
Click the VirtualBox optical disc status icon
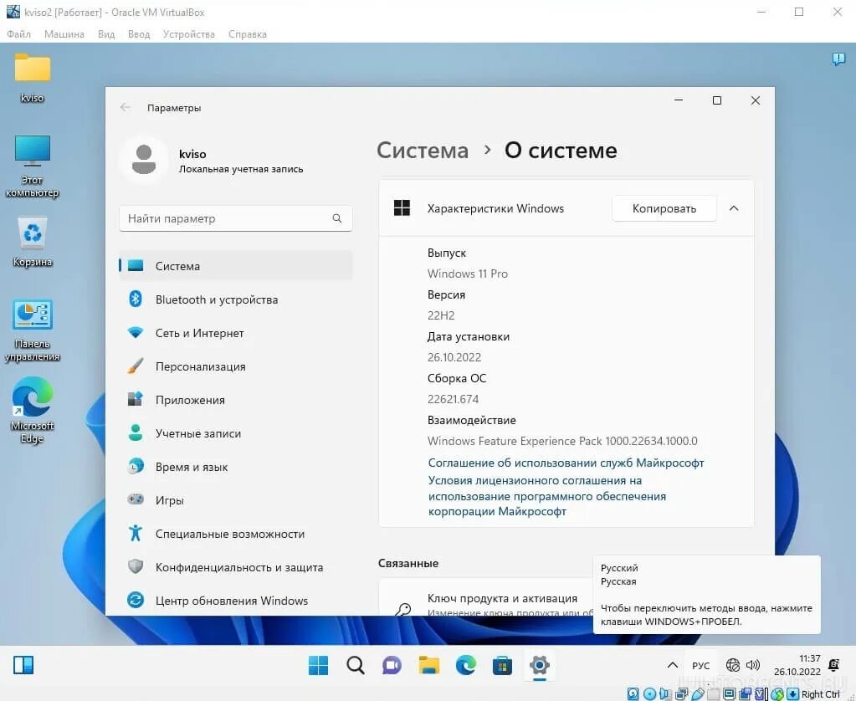coord(649,694)
